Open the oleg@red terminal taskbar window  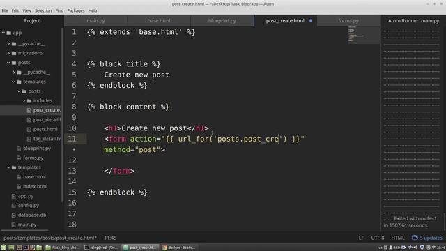click(x=101, y=248)
